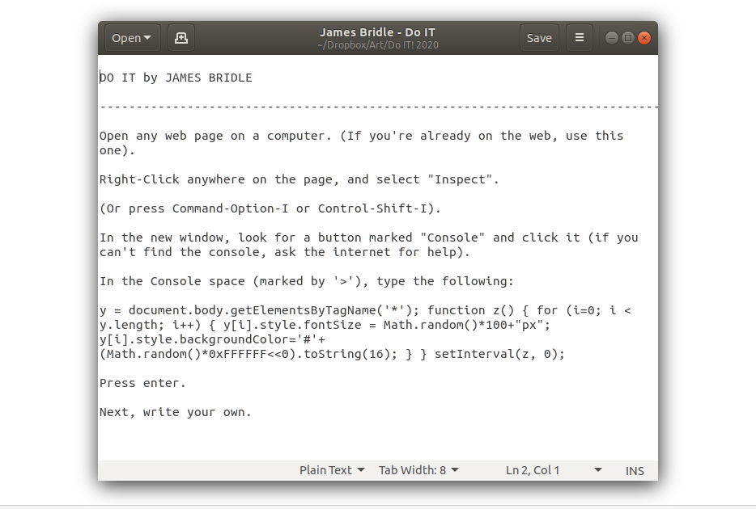Screen dimensions: 756x509
Task: Click the code line containing "setInterval(z, 0);"
Action: tap(332, 354)
